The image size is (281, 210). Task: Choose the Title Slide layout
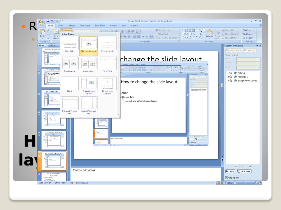click(x=69, y=45)
